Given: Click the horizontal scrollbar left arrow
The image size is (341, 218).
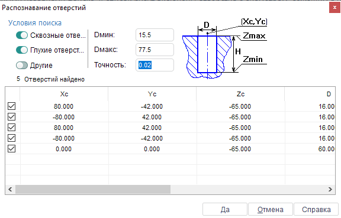Looking at the screenshot, I should pos(10,189).
